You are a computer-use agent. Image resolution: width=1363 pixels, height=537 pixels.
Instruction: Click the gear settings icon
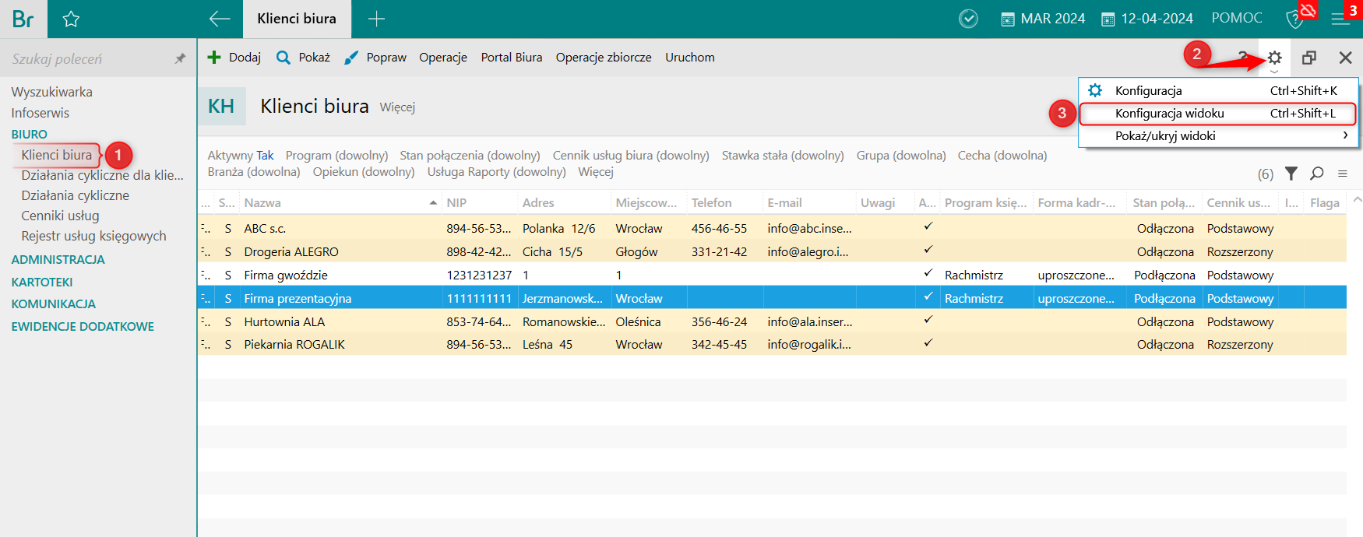point(1274,58)
